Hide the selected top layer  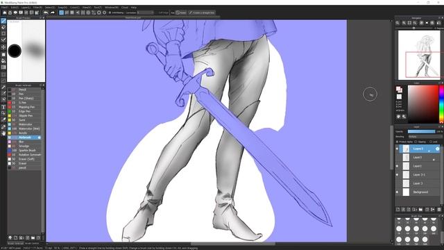(397, 149)
